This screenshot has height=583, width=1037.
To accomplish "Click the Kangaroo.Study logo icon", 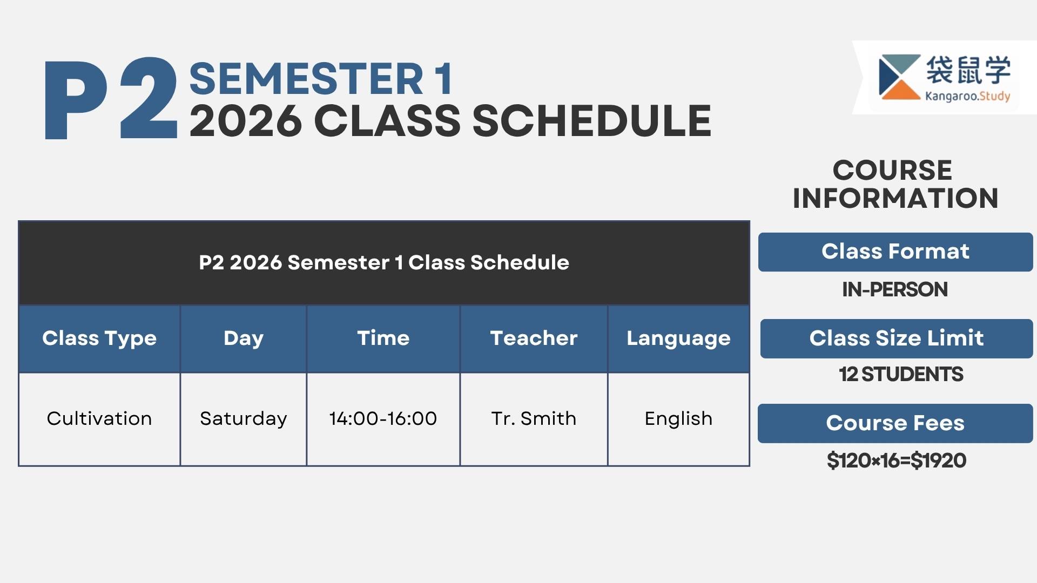I will 899,77.
